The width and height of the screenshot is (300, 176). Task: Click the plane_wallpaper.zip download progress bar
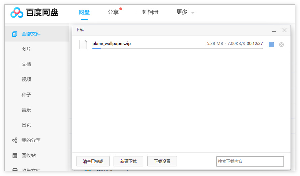[178, 48]
